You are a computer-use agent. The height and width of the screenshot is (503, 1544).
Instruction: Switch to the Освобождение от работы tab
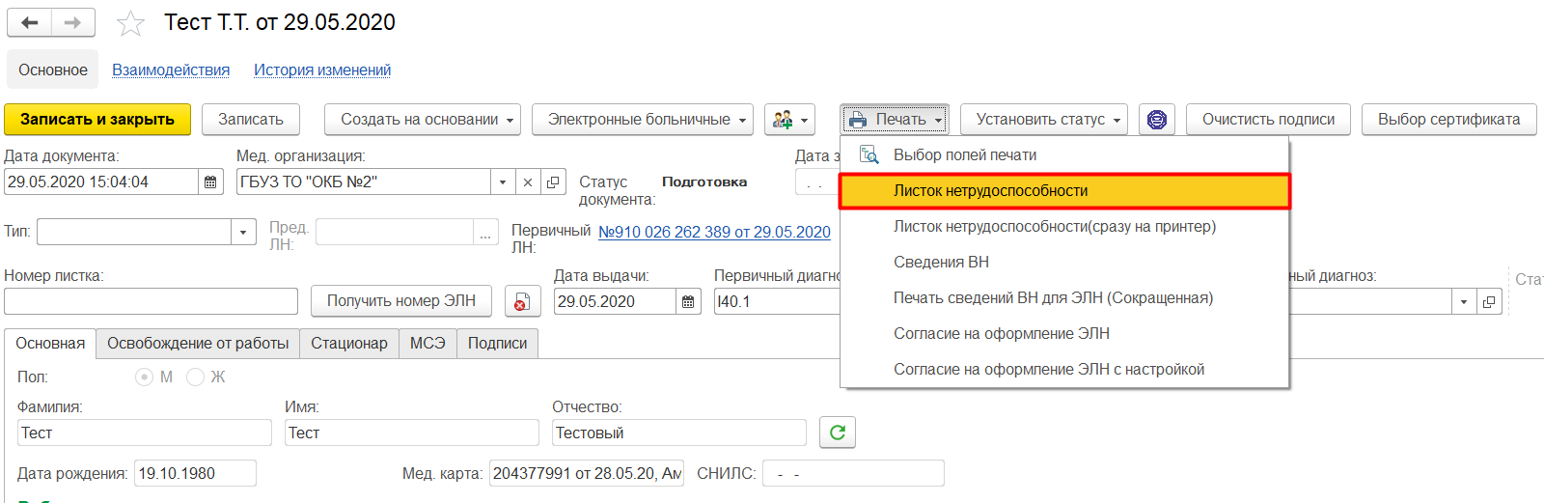point(198,344)
